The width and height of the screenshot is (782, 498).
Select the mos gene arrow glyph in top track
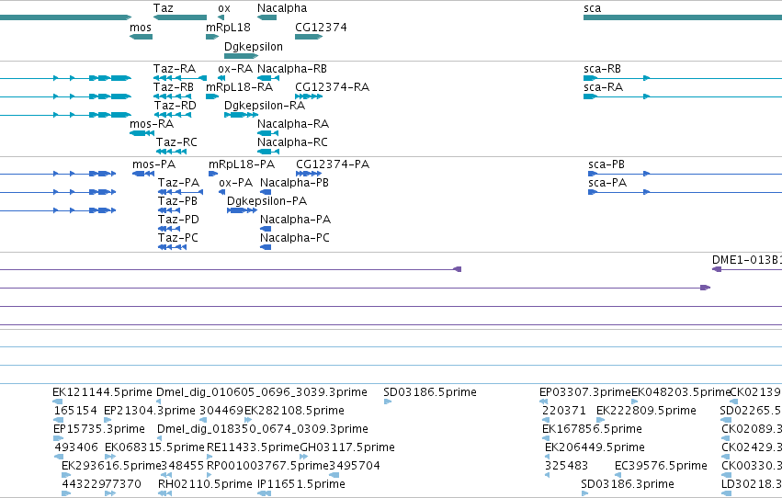coord(142,37)
